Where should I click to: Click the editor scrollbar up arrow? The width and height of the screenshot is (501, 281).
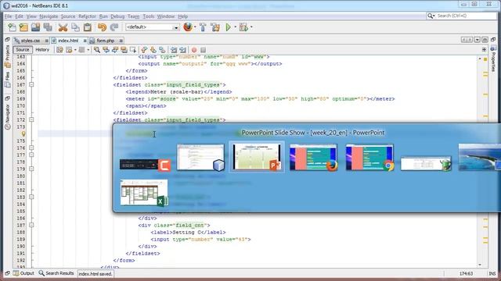(x=480, y=59)
